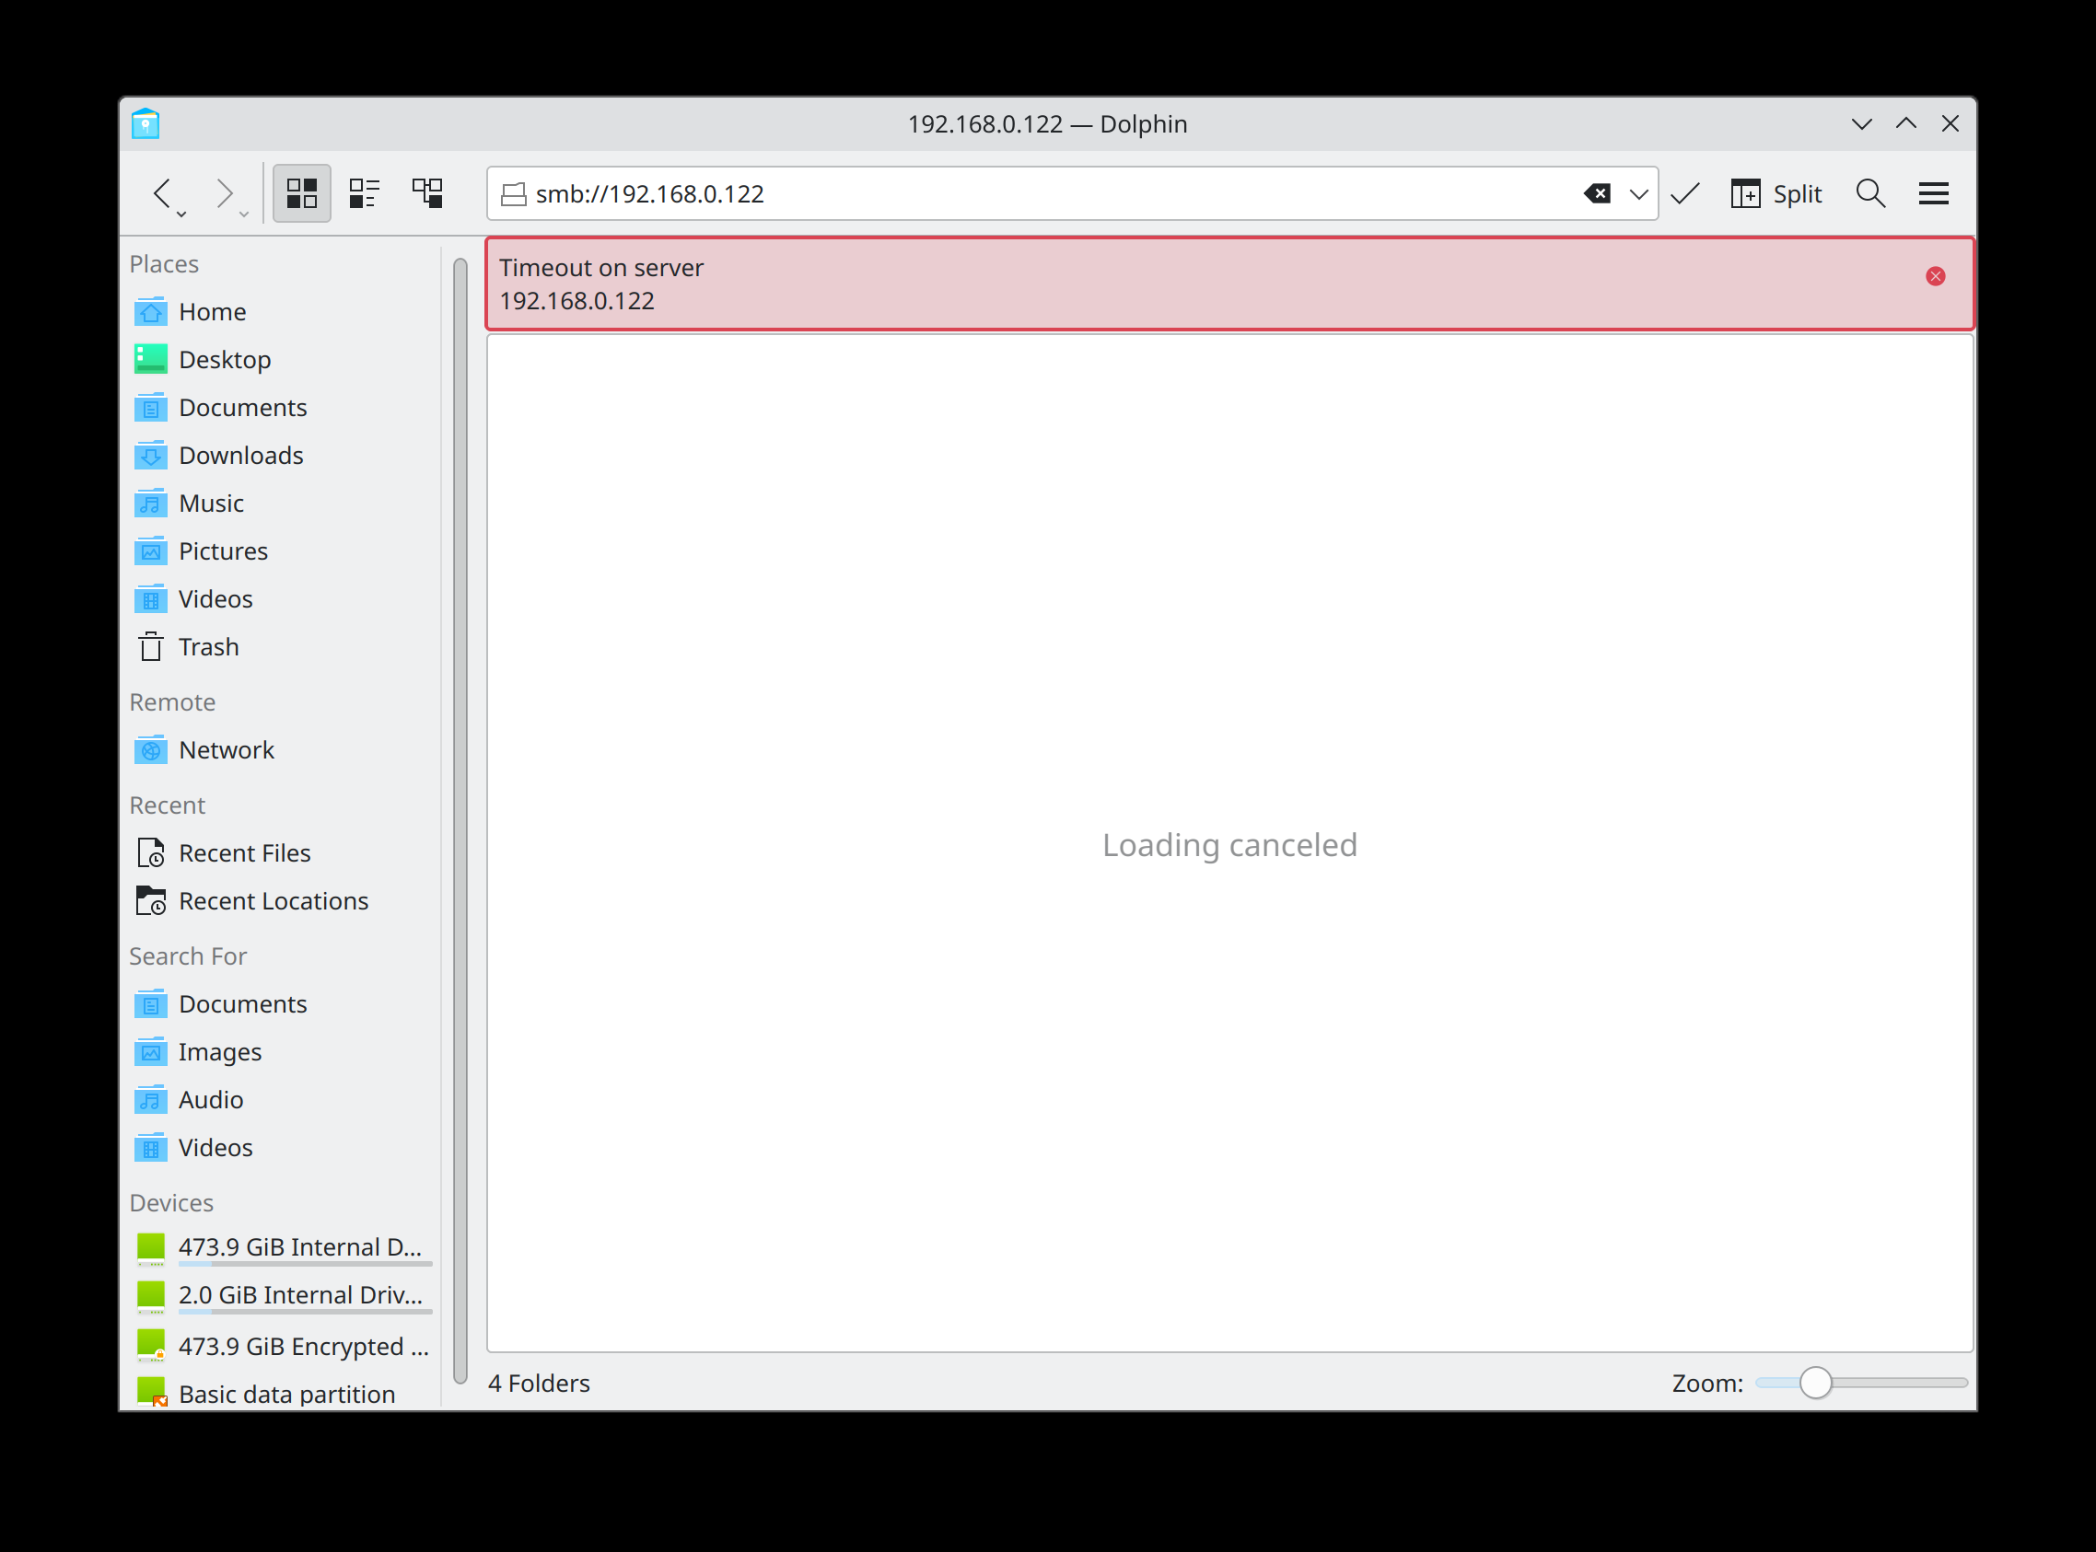Switch to Icons view mode
2096x1552 pixels.
coord(302,193)
